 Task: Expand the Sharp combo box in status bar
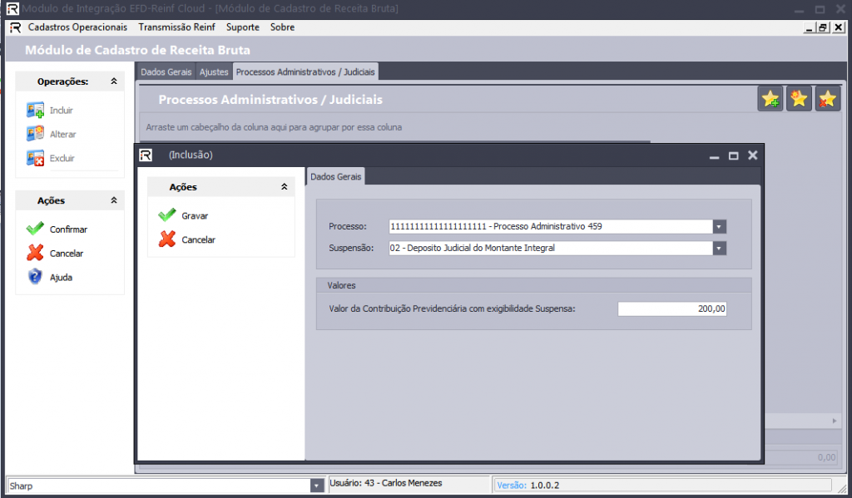point(316,486)
